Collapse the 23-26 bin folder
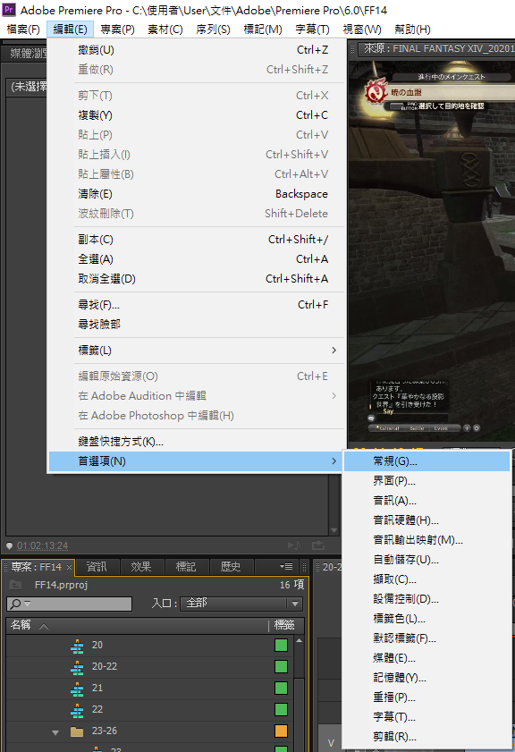This screenshot has height=752, width=515. coord(55,731)
